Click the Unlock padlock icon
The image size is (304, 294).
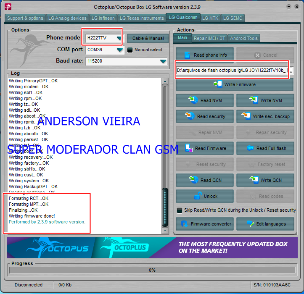click(x=198, y=196)
